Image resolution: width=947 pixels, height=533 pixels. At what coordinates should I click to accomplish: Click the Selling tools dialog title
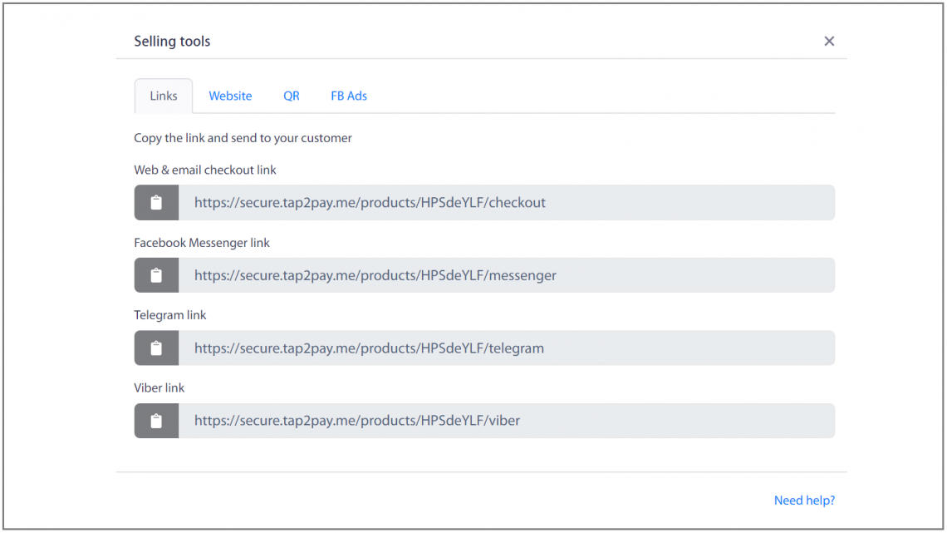(x=172, y=40)
